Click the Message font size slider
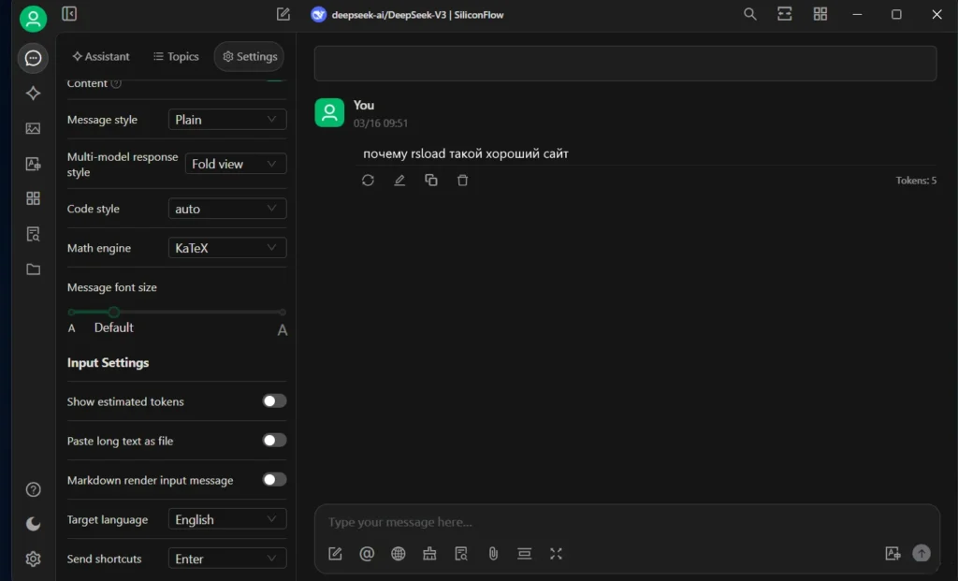The height and width of the screenshot is (581, 958). click(177, 312)
